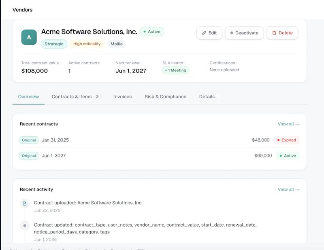
Task: Open the expired Jan 31, 2025 contract row
Action: (160, 140)
